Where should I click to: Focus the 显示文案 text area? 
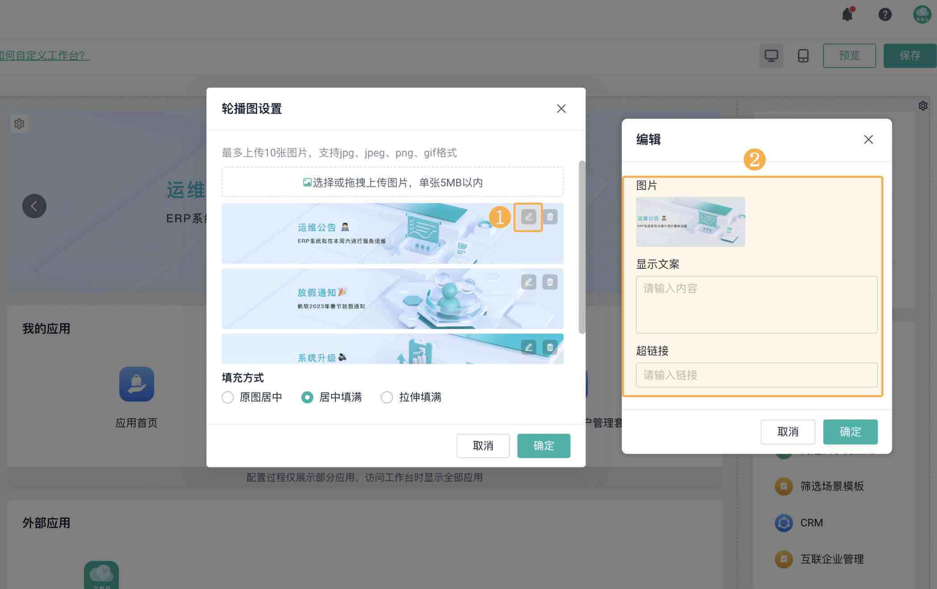point(756,305)
